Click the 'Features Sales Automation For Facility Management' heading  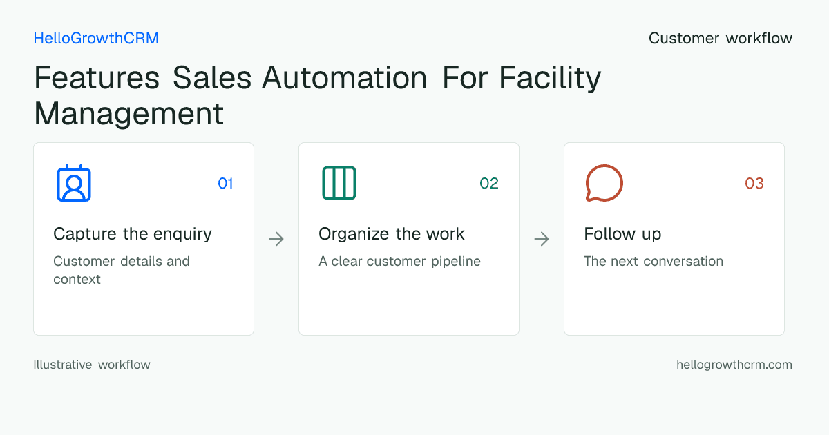point(318,95)
